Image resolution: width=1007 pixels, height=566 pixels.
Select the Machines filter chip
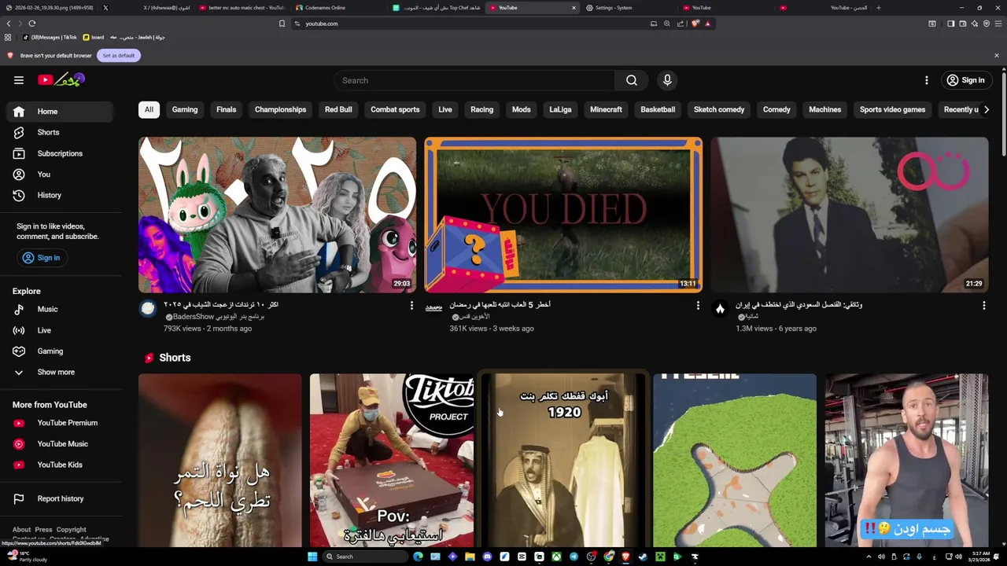click(x=824, y=109)
